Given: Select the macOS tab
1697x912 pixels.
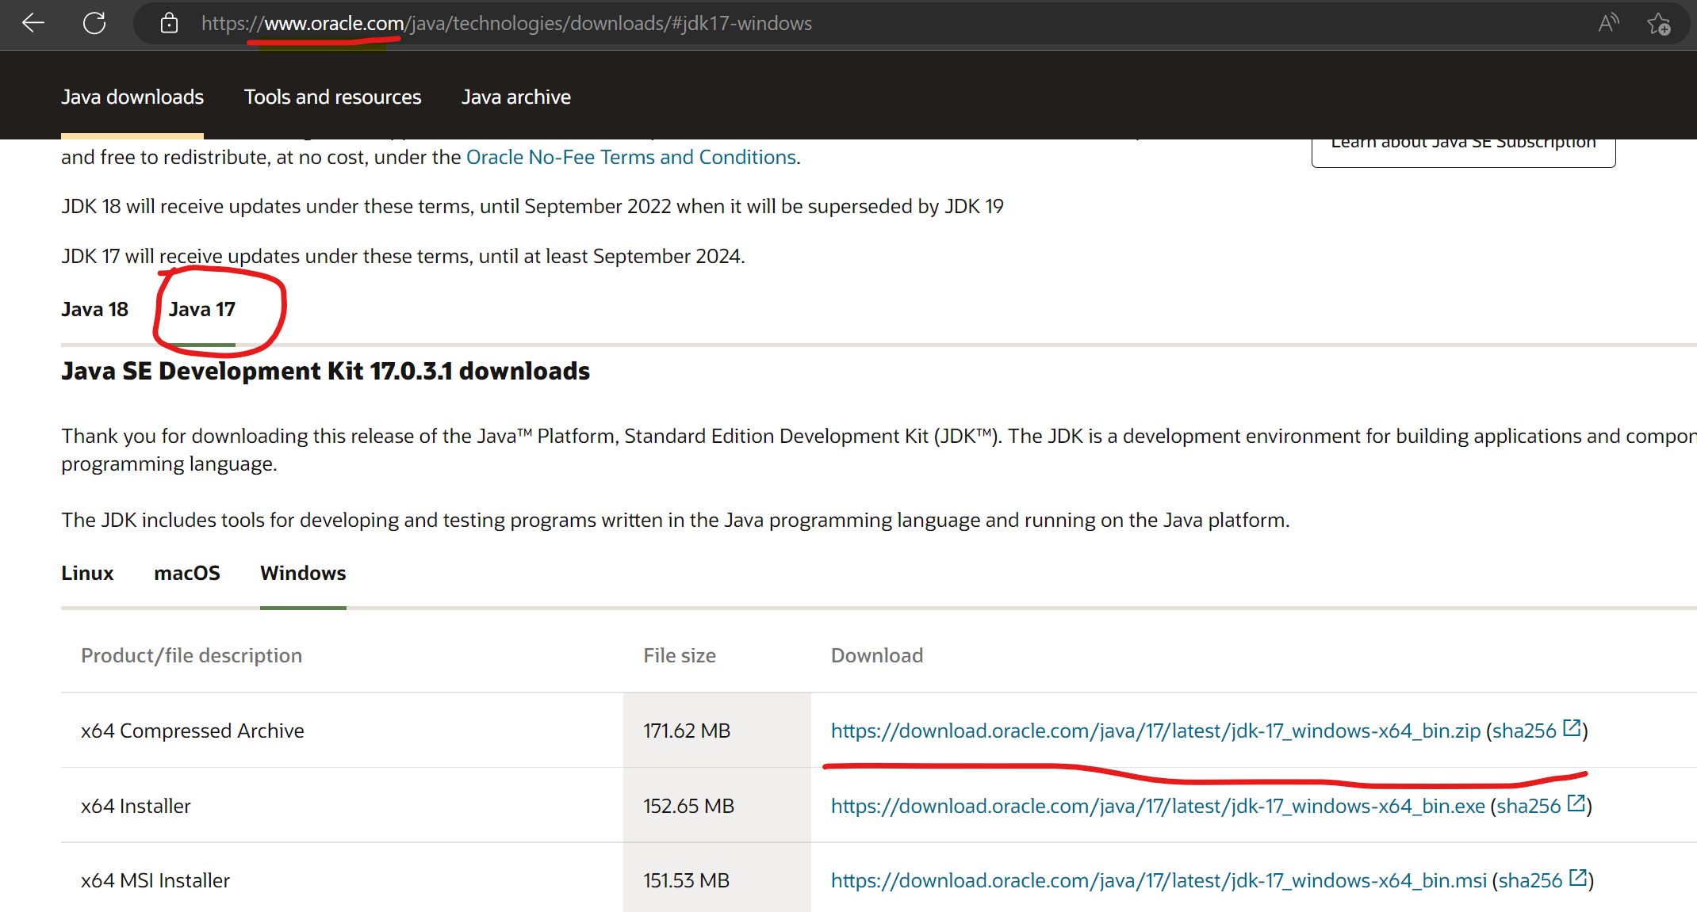Looking at the screenshot, I should click(x=186, y=573).
